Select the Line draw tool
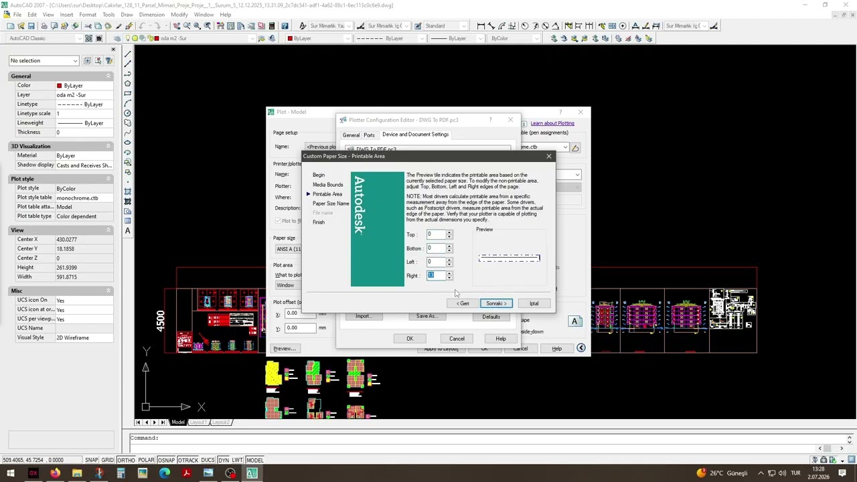The height and width of the screenshot is (482, 857). click(x=128, y=54)
